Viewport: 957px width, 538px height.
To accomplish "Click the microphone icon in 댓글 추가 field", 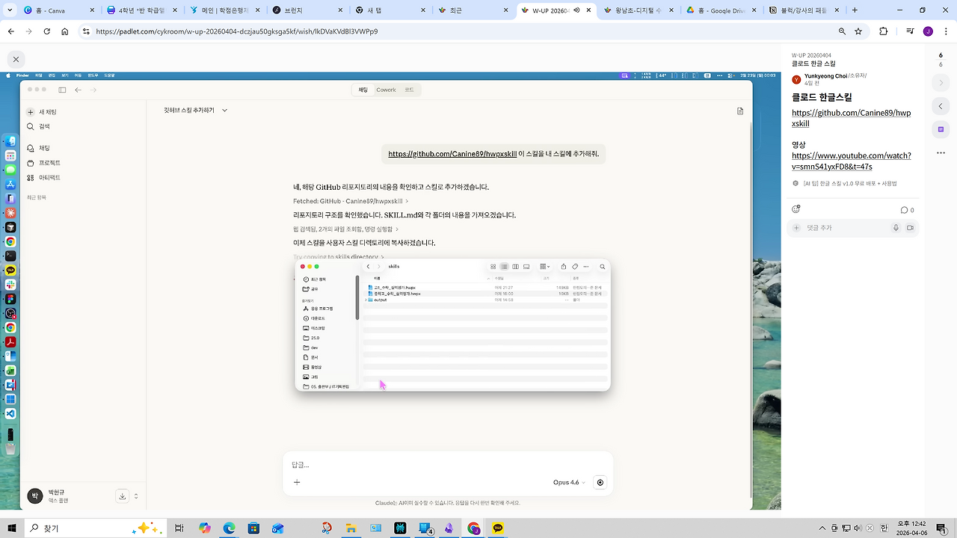I will (x=896, y=228).
